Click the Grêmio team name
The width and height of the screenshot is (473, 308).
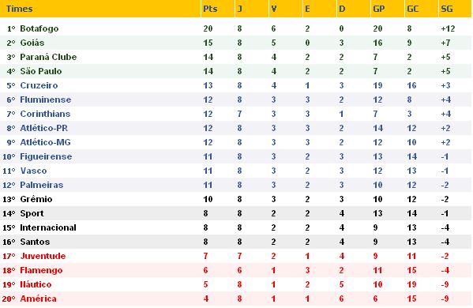pos(36,199)
